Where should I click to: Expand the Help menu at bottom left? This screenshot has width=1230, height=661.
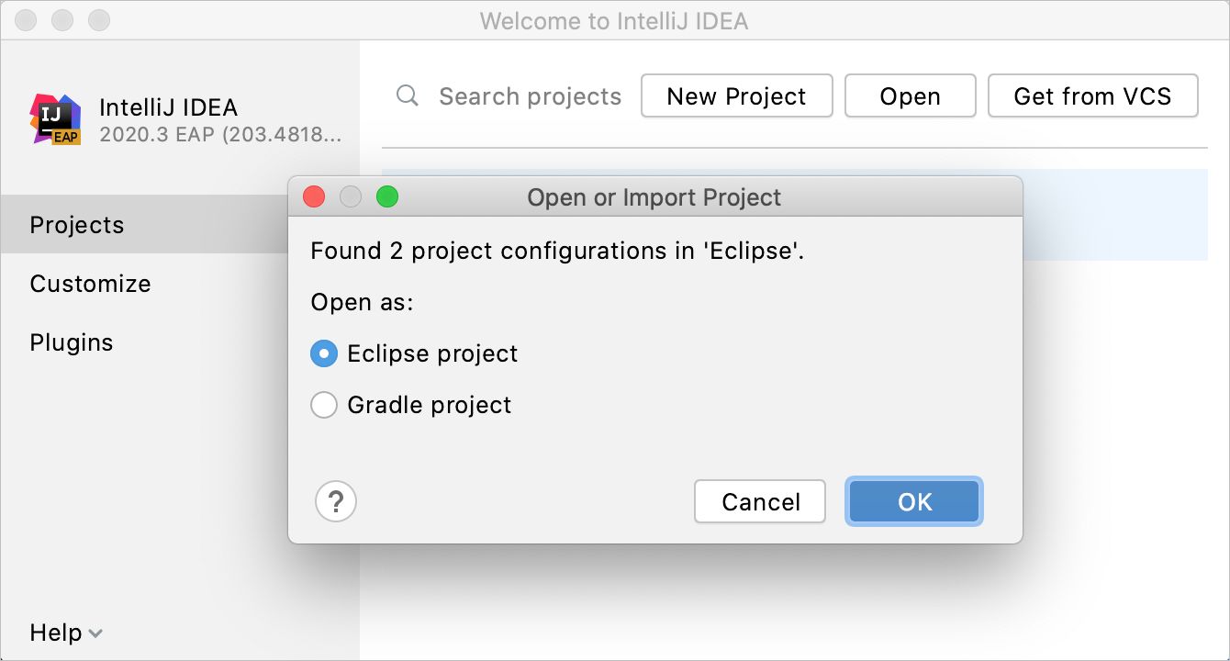click(64, 633)
